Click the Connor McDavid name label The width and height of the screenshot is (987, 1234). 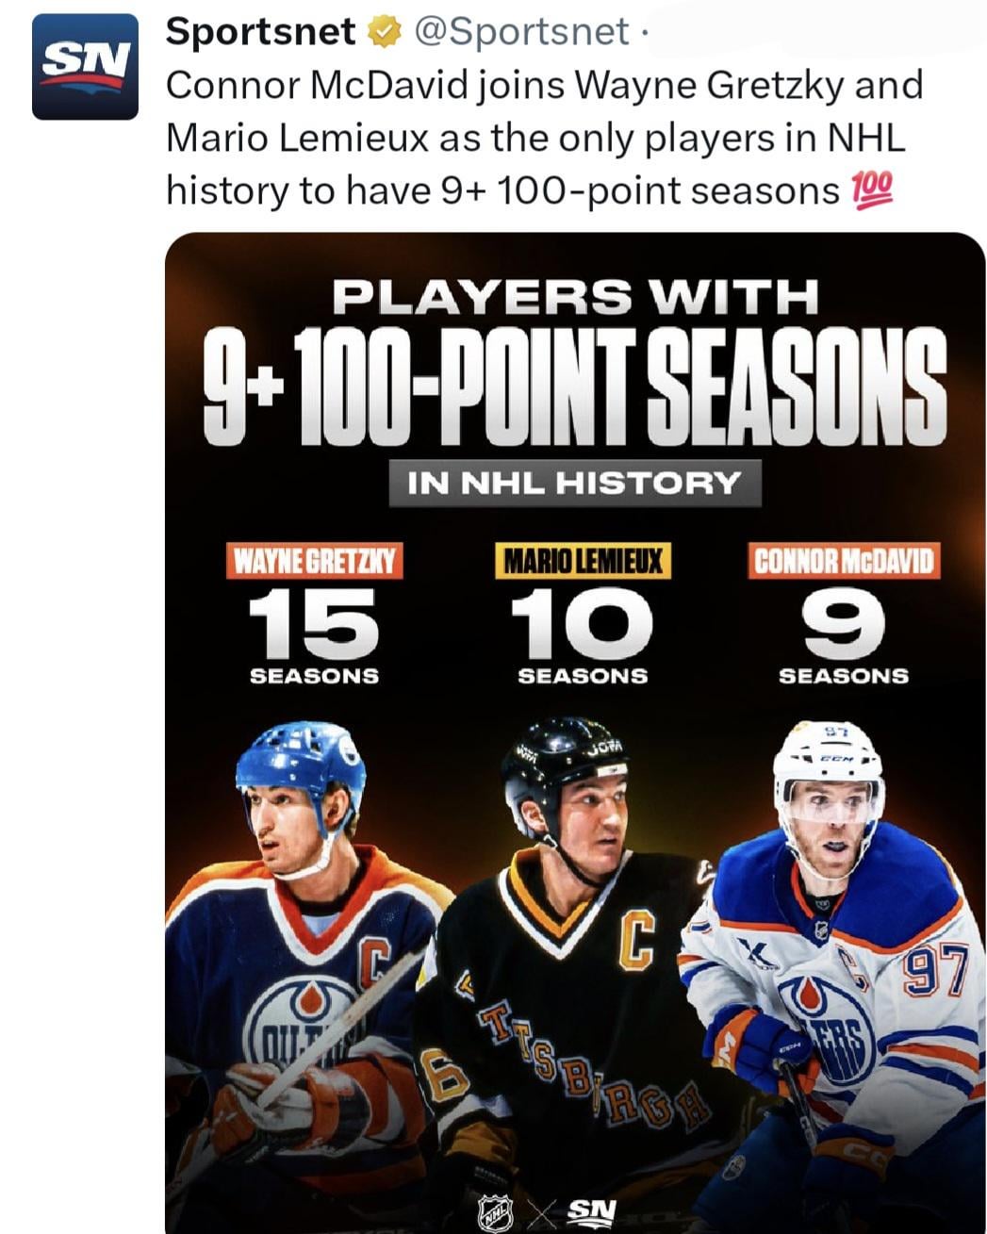tap(844, 562)
